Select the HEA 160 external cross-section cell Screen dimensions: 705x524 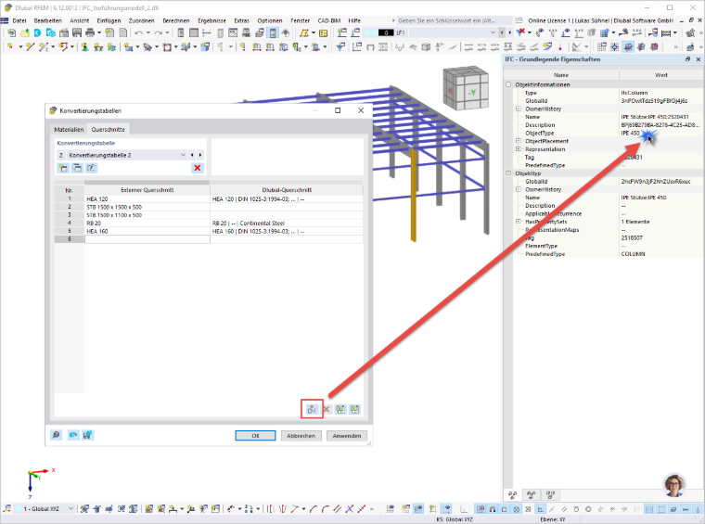tap(147, 232)
